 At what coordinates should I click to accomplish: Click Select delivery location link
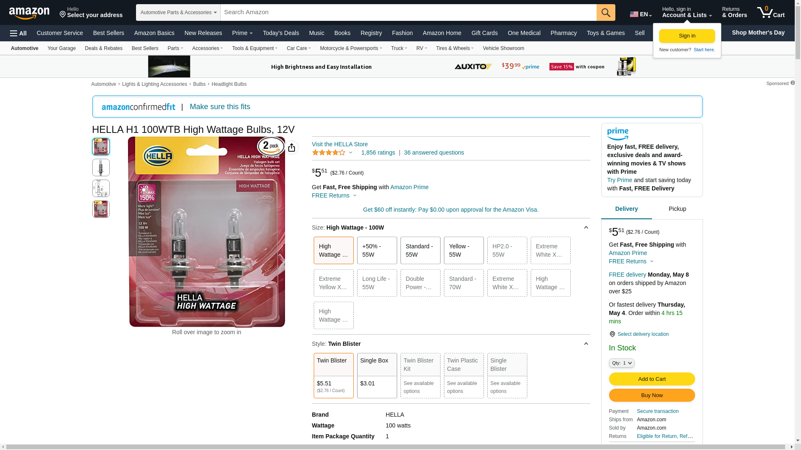tap(643, 334)
